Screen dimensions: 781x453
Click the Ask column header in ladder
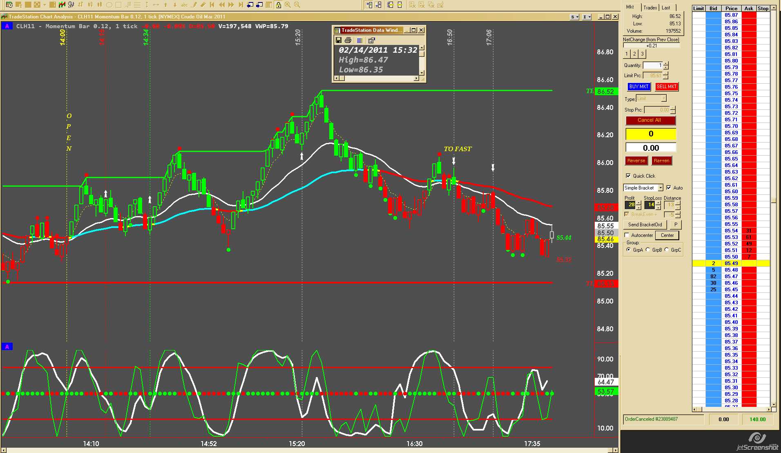749,8
